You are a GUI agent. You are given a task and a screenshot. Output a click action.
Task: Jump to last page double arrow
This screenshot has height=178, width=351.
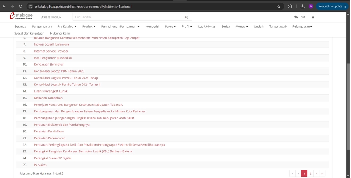322,173
